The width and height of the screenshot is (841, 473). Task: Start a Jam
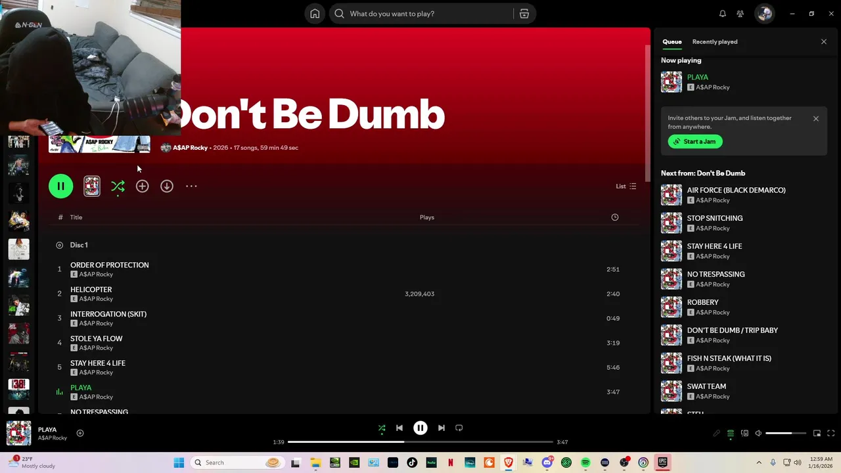(x=695, y=142)
